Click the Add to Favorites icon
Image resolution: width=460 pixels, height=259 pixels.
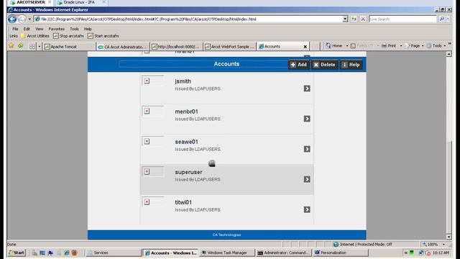point(21,46)
